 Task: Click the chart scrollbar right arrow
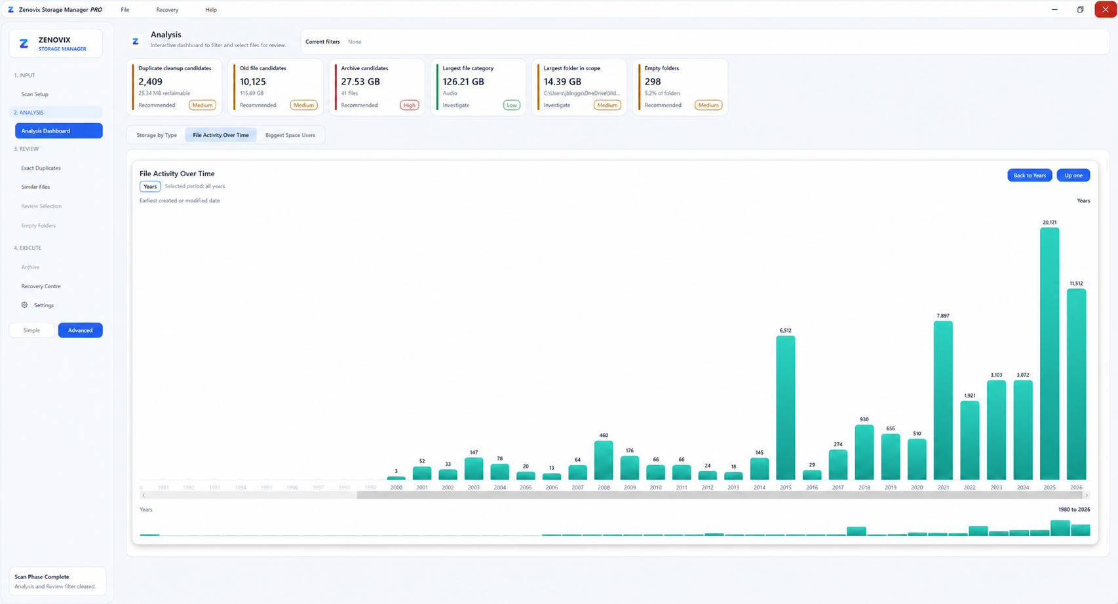click(1087, 495)
